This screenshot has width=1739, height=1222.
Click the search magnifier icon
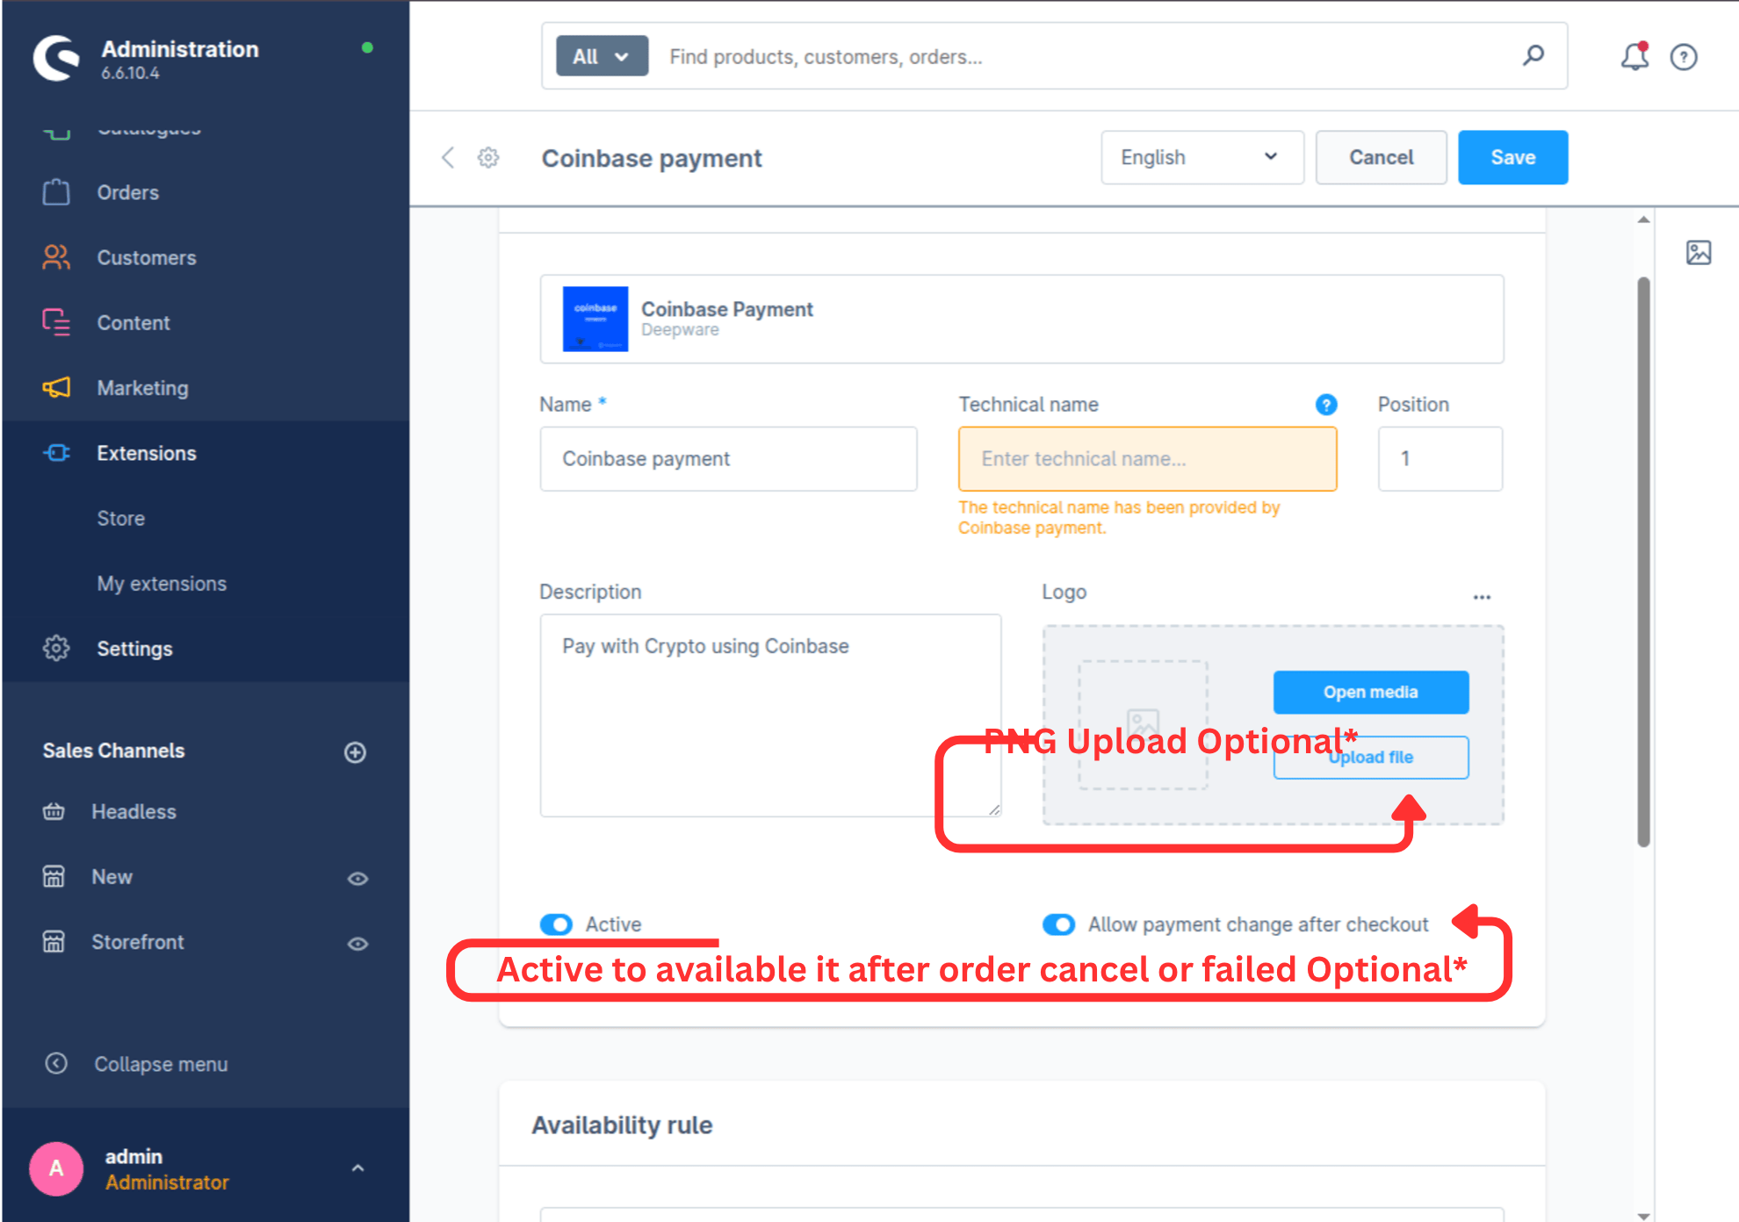pyautogui.click(x=1533, y=56)
